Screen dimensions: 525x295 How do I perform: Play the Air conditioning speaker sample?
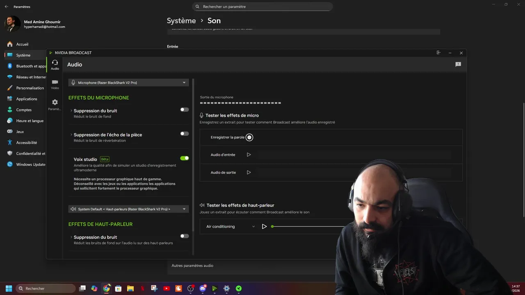tap(264, 227)
